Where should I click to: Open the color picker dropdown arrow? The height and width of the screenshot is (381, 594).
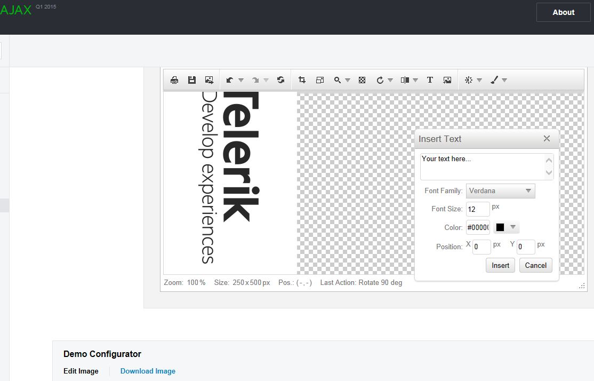coord(513,227)
